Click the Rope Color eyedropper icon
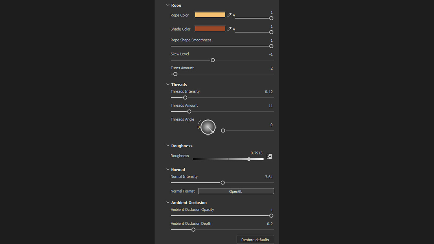The height and width of the screenshot is (244, 434). tap(229, 15)
